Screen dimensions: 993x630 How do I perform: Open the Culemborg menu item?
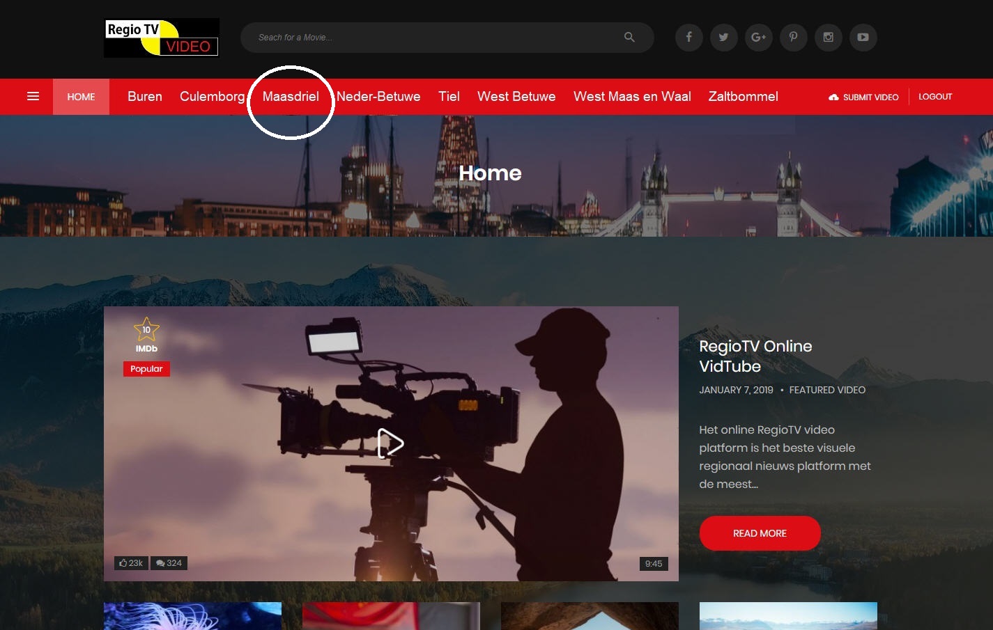click(212, 97)
